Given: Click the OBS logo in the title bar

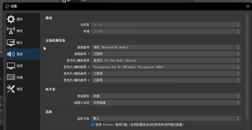Looking at the screenshot, I should [x=7, y=6].
